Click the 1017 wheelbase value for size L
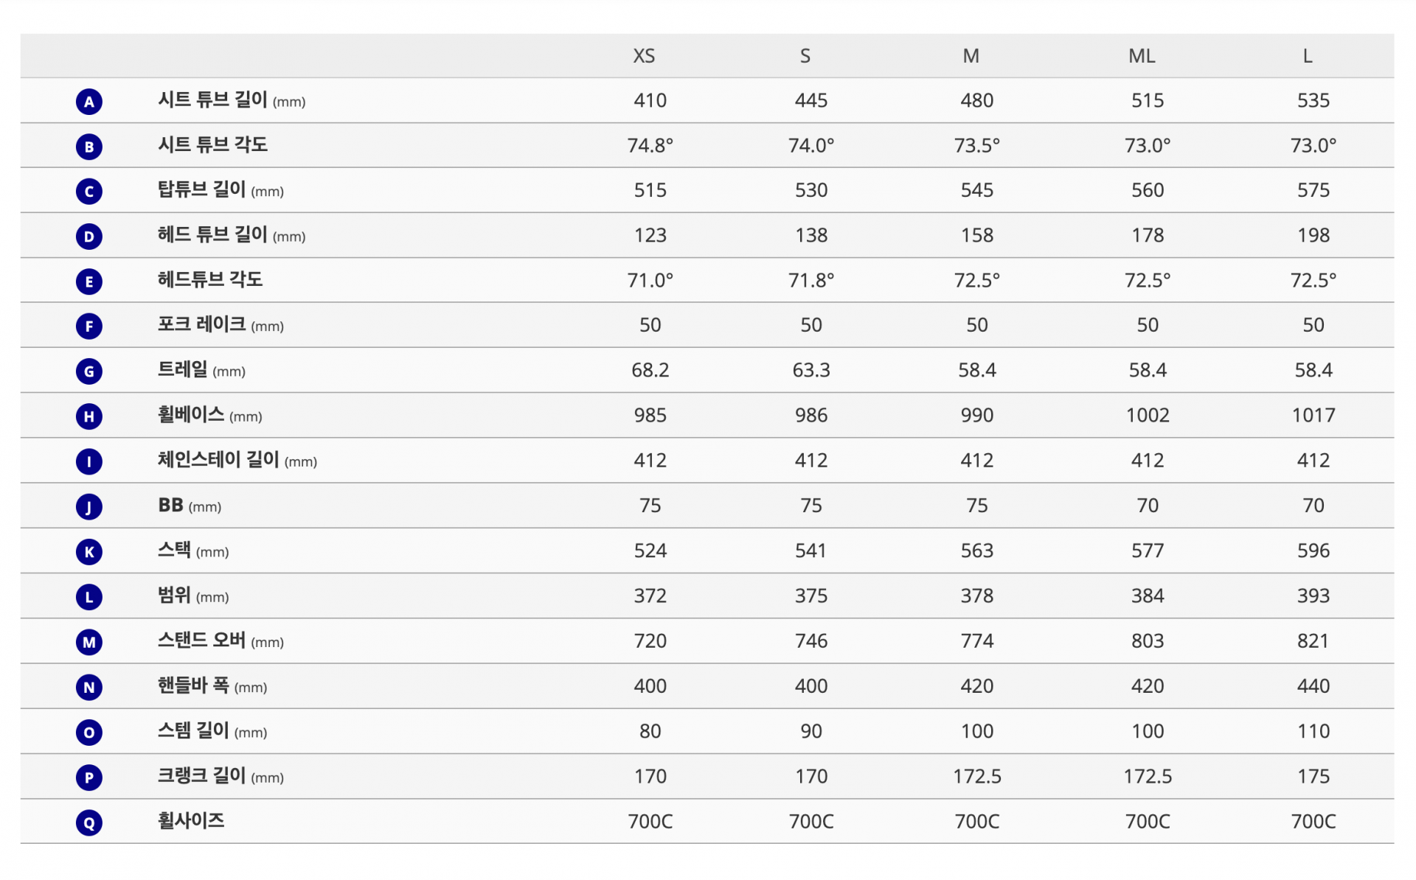1416x880 pixels. pos(1313,415)
